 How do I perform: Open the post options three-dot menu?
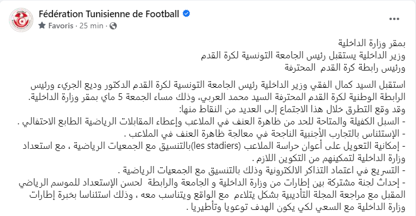[x=394, y=19]
